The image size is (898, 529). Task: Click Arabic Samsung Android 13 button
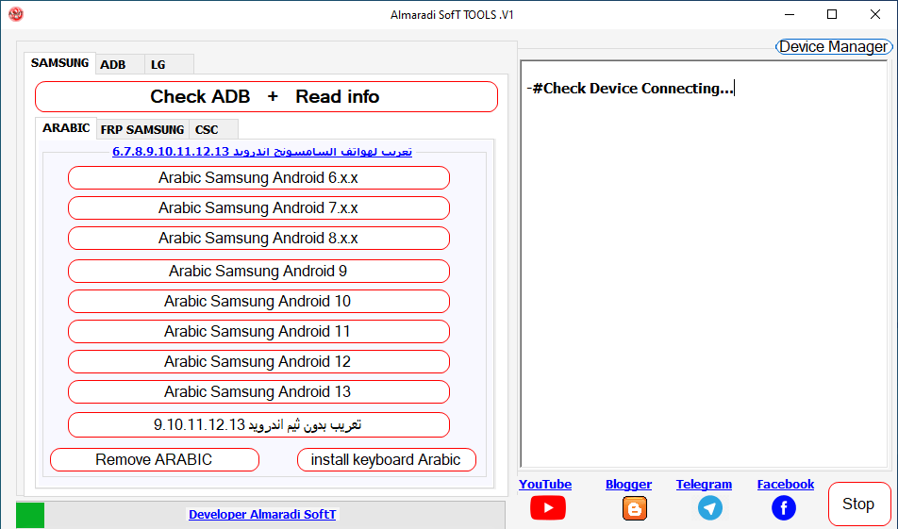[x=258, y=392]
